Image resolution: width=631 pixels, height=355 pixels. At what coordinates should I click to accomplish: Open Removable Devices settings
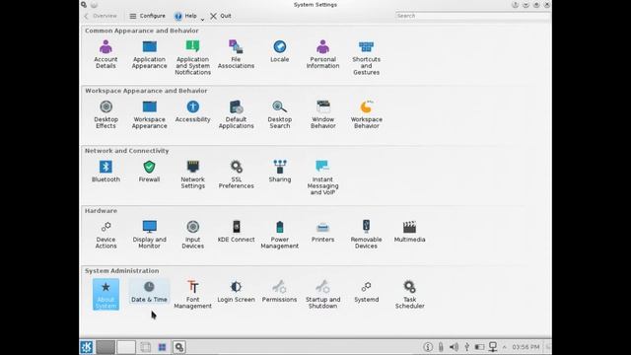pyautogui.click(x=366, y=235)
